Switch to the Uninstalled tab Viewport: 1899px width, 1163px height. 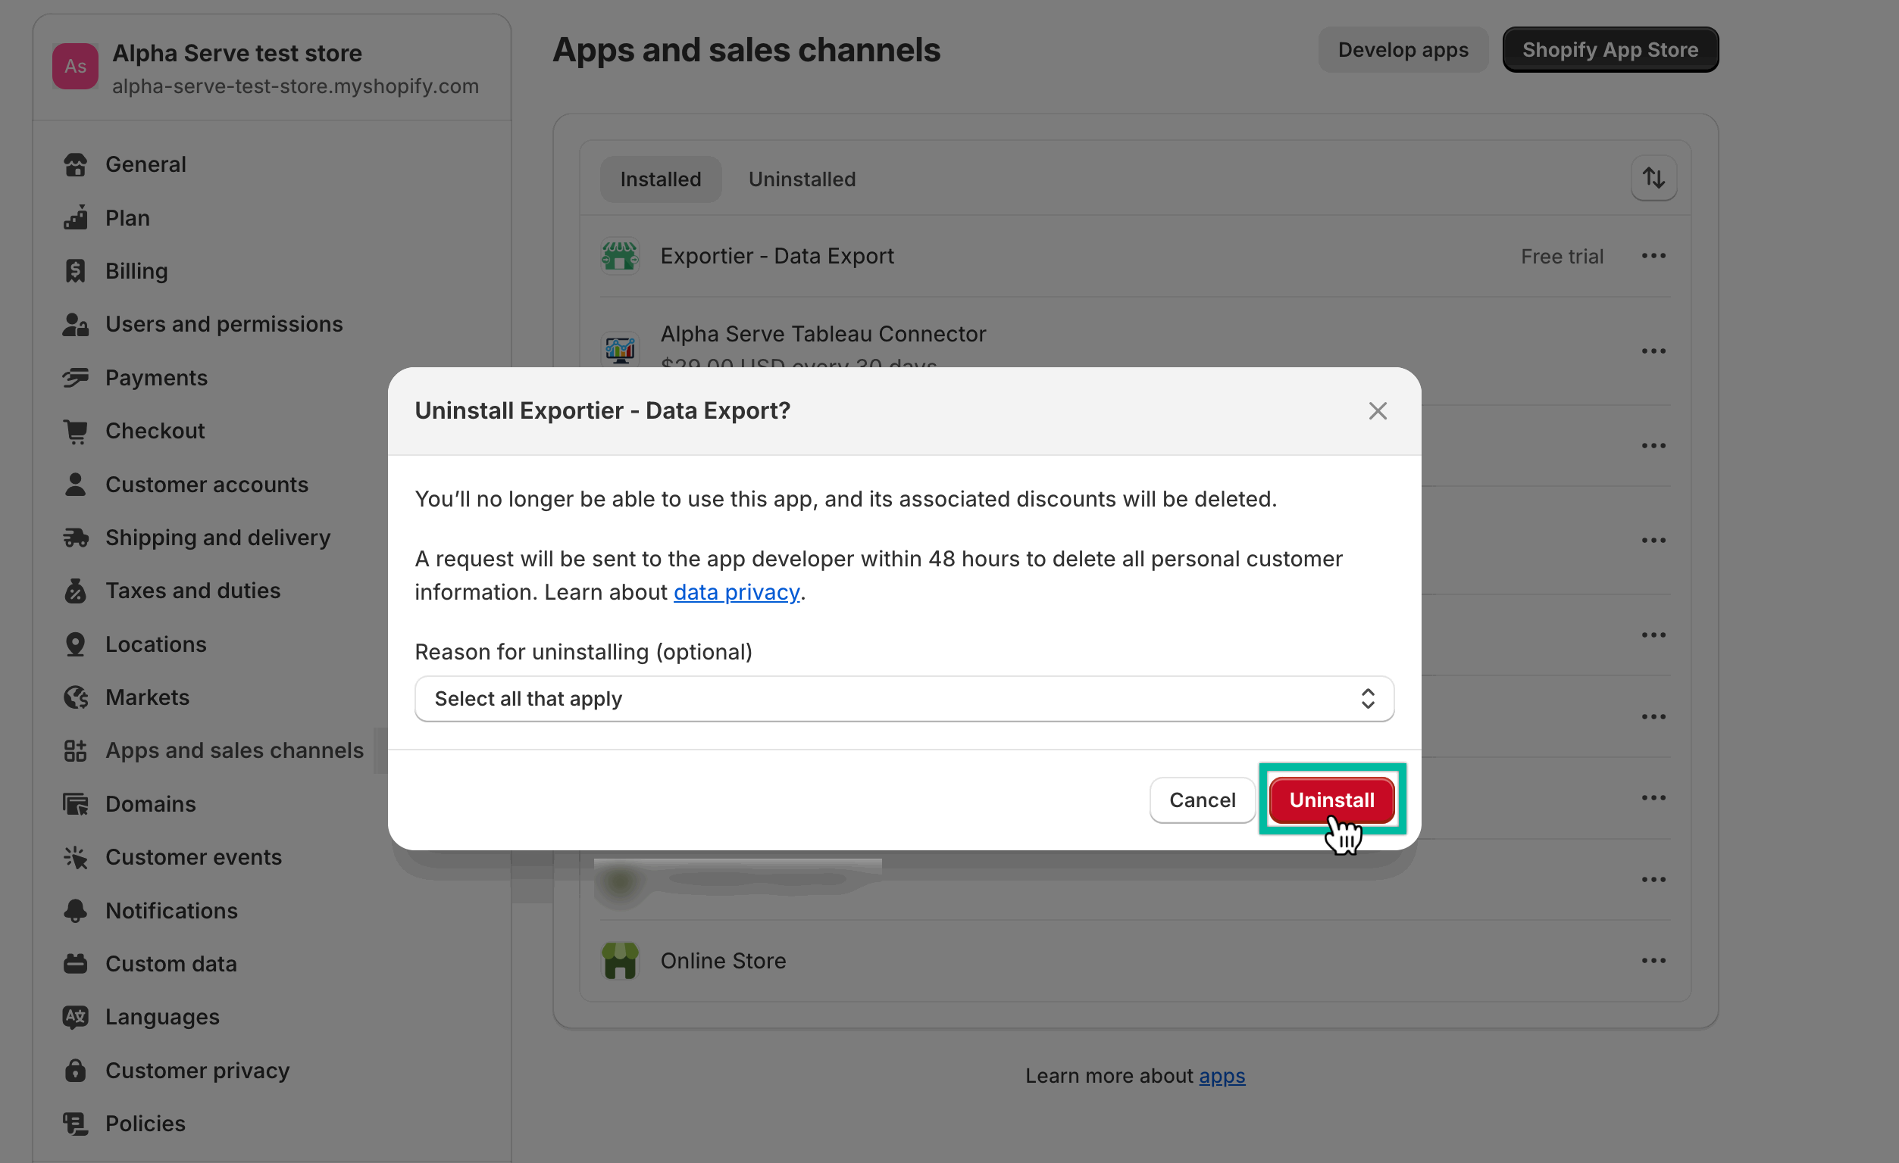(x=802, y=179)
